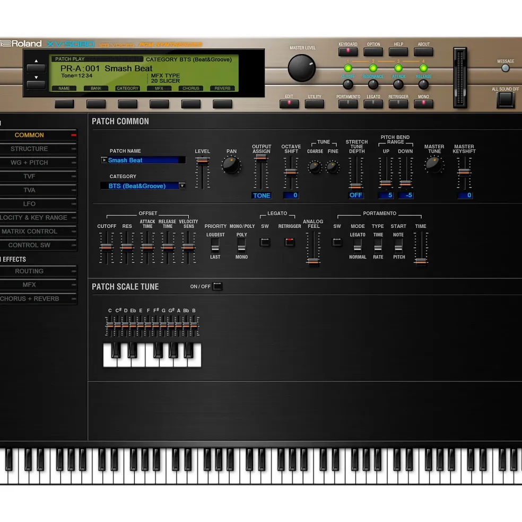
Task: Click the MASTER TUNE knob
Action: coord(434,165)
